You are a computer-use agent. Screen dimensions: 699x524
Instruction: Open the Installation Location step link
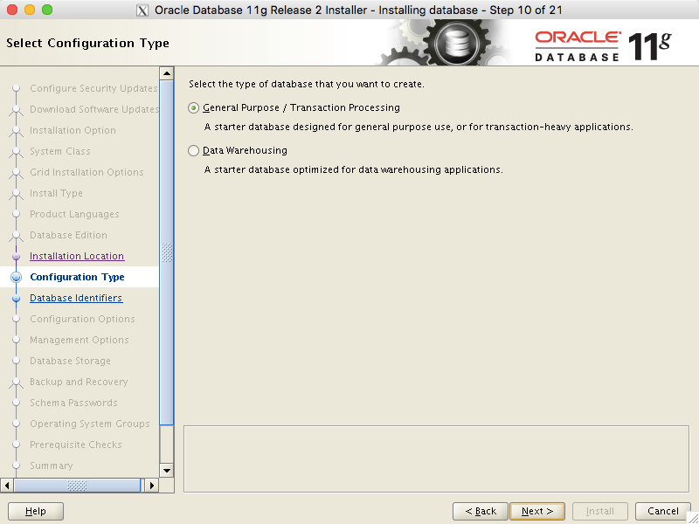pyautogui.click(x=78, y=256)
